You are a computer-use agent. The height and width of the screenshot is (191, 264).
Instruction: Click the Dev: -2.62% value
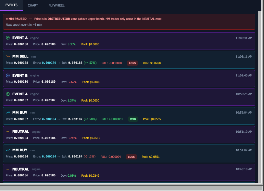click(x=69, y=82)
